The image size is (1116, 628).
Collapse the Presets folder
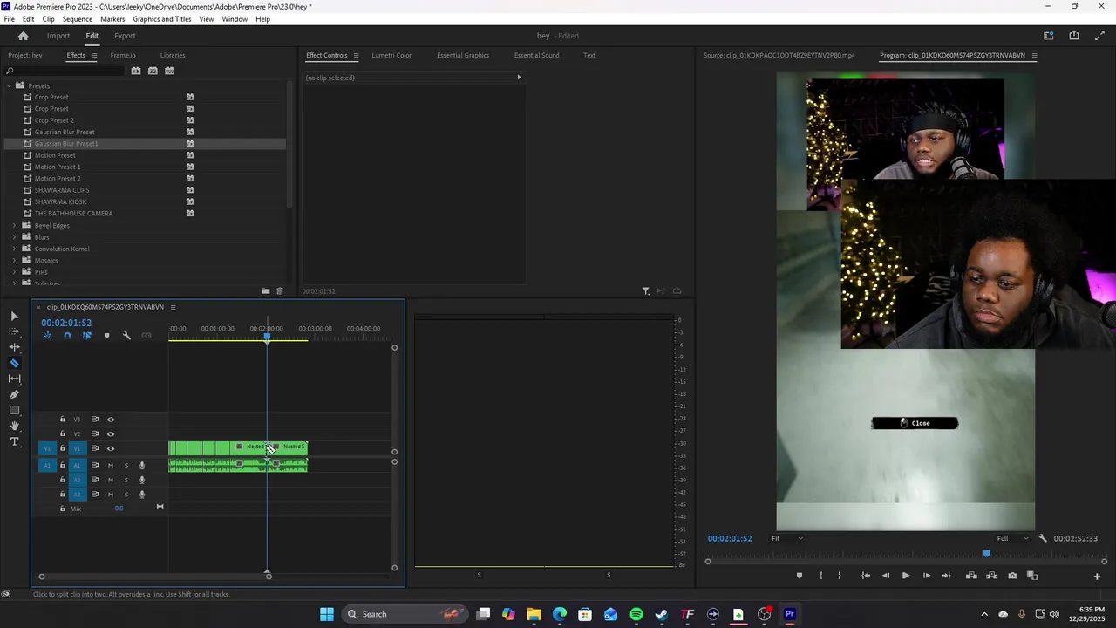pyautogui.click(x=9, y=85)
